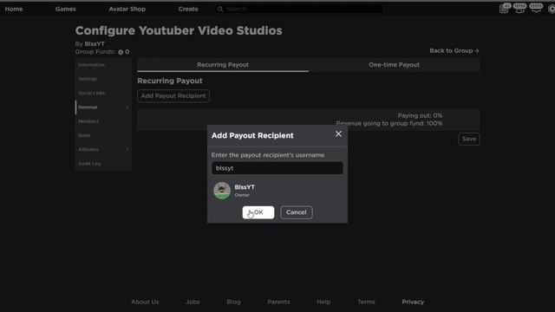This screenshot has height=312, width=555.
Task: Open the Terms footer link
Action: (366, 302)
